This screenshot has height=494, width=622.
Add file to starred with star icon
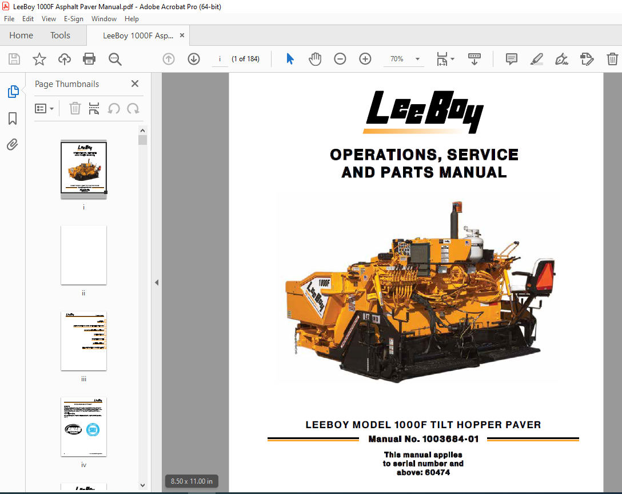coord(39,59)
